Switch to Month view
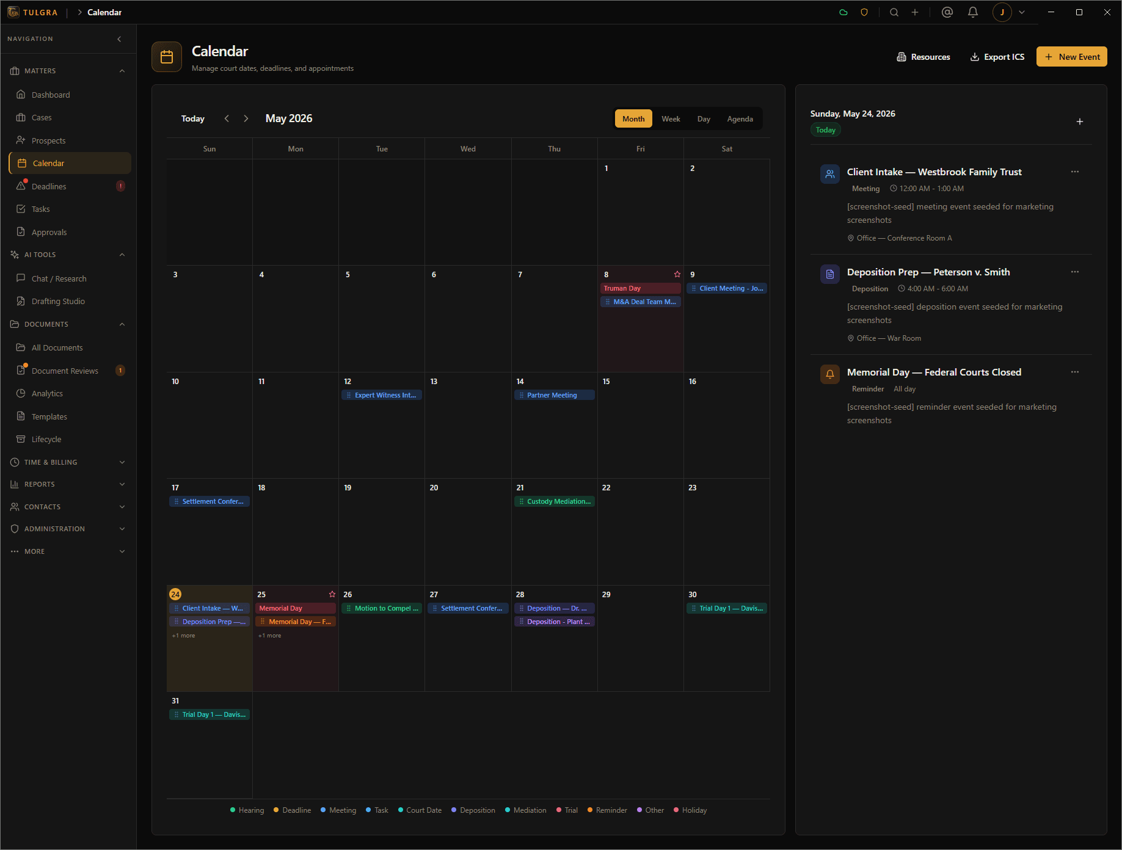Viewport: 1122px width, 850px height. pyautogui.click(x=633, y=118)
